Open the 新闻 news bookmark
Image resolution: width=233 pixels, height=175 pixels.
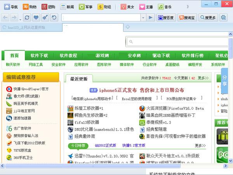67,7
